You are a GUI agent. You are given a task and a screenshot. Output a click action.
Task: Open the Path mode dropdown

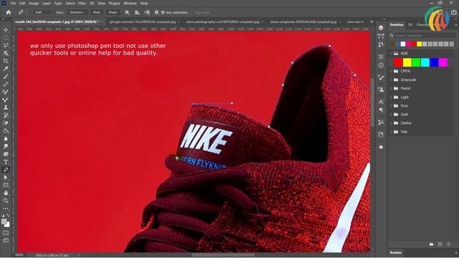[x=43, y=13]
